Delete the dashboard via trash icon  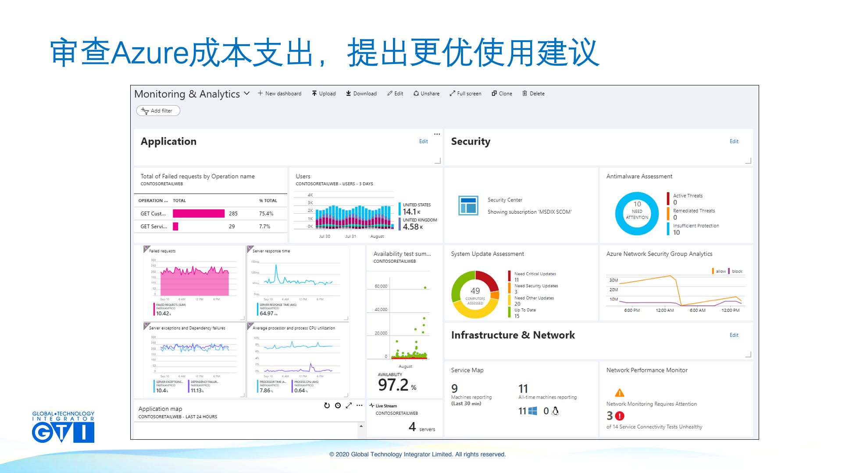pyautogui.click(x=524, y=93)
